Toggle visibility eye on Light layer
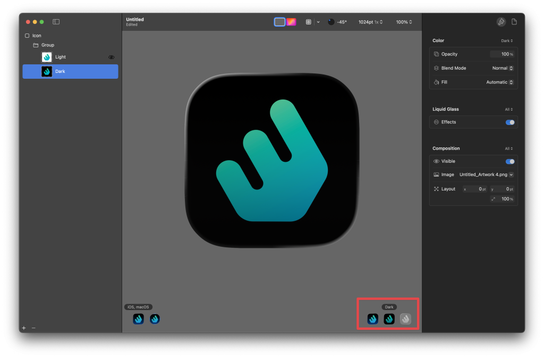Viewport: 544px width, 358px height. click(x=112, y=57)
